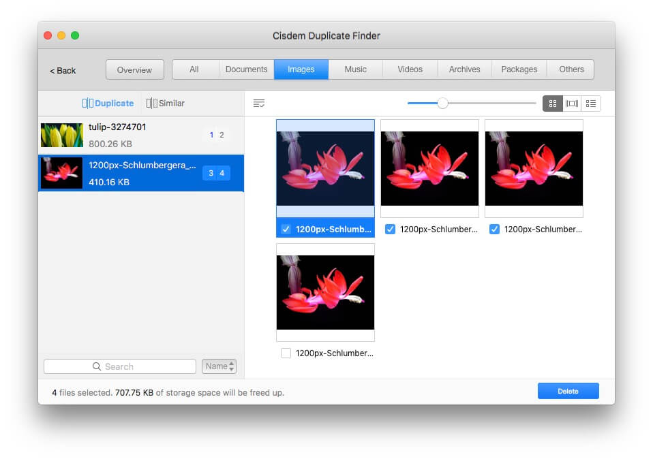Switch to list view icon
The width and height of the screenshot is (653, 459).
point(590,104)
